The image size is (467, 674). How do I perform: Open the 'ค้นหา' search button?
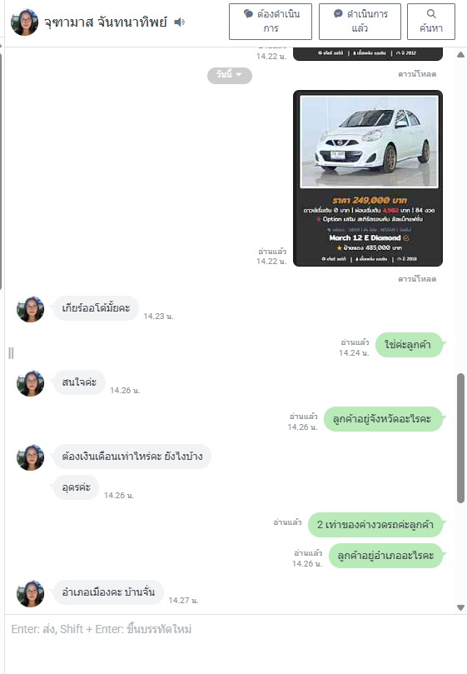431,22
